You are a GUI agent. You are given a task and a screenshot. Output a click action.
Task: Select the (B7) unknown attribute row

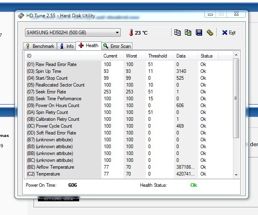(x=129, y=140)
